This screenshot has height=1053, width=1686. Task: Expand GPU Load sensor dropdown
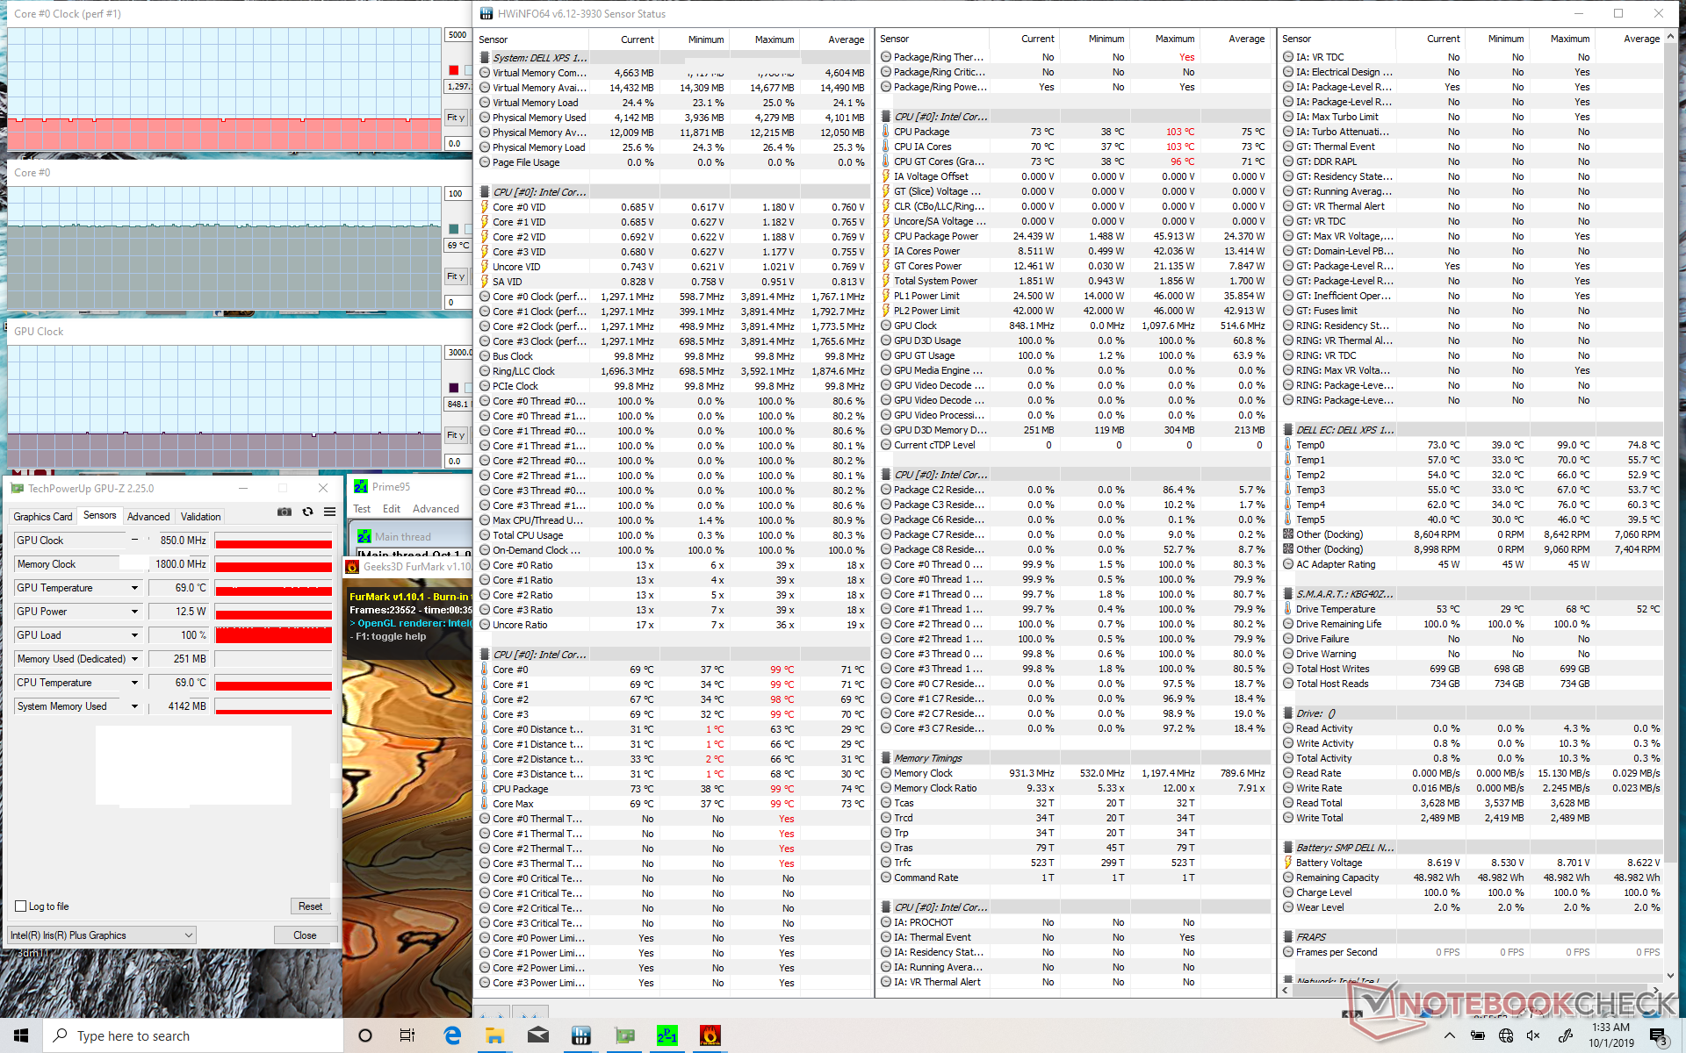pos(134,635)
